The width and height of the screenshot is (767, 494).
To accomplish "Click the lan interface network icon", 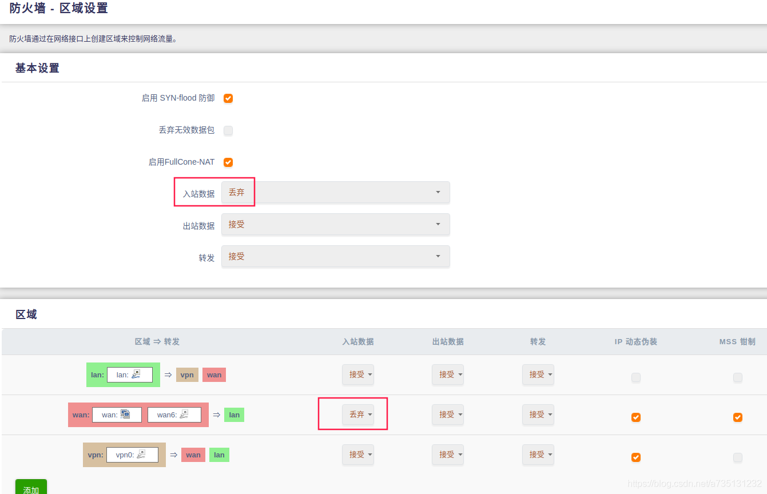I will click(136, 375).
